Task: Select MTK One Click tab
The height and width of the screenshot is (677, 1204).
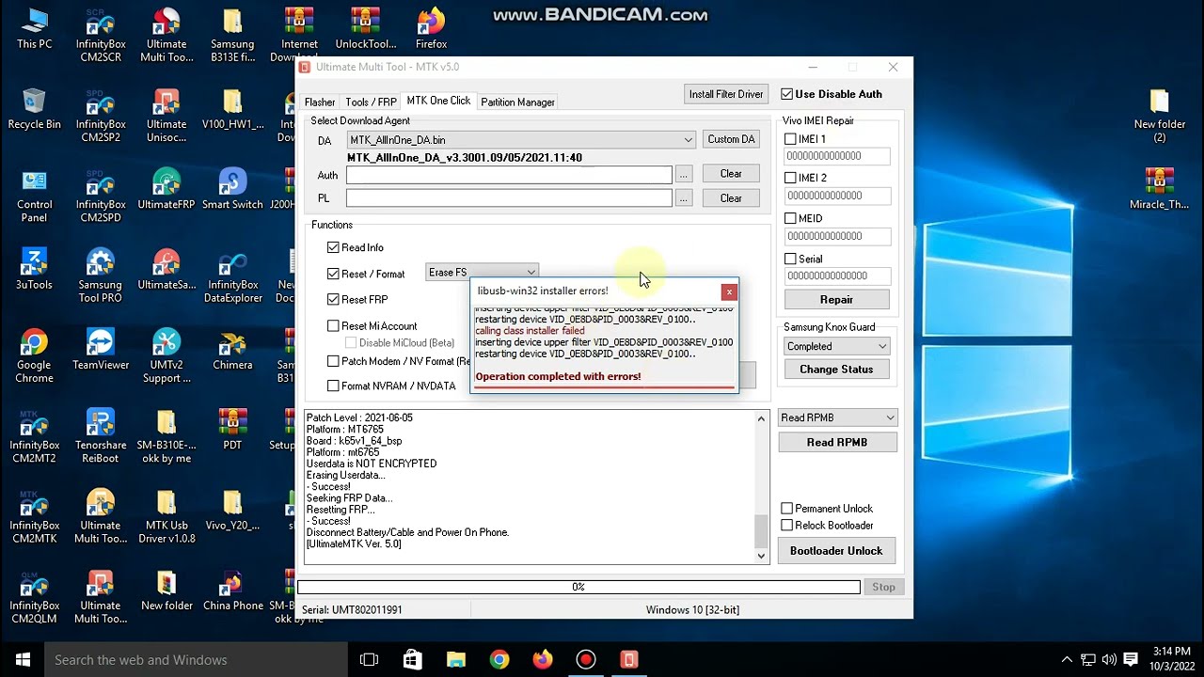Action: 438,101
